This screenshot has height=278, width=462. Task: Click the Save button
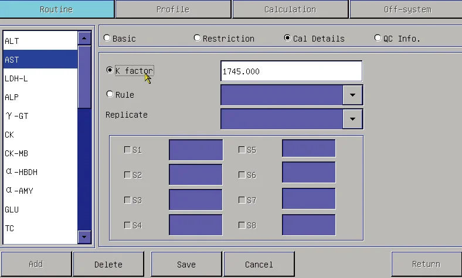(x=186, y=264)
